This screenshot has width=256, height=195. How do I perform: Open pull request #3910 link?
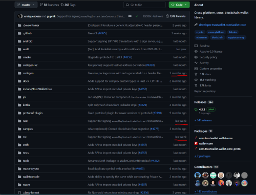pyautogui.click(x=157, y=113)
